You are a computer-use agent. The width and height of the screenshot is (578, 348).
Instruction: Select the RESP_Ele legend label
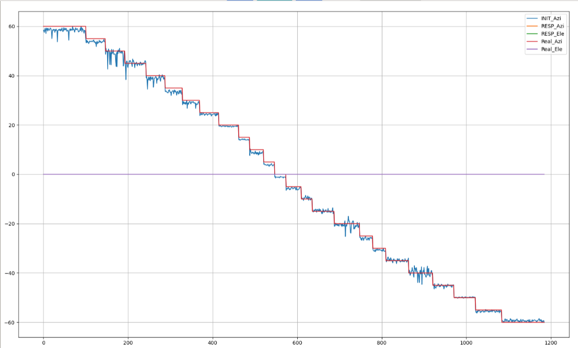coord(552,34)
